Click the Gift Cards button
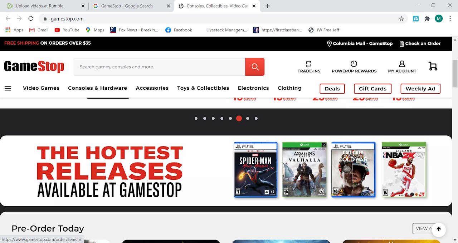 (372, 89)
